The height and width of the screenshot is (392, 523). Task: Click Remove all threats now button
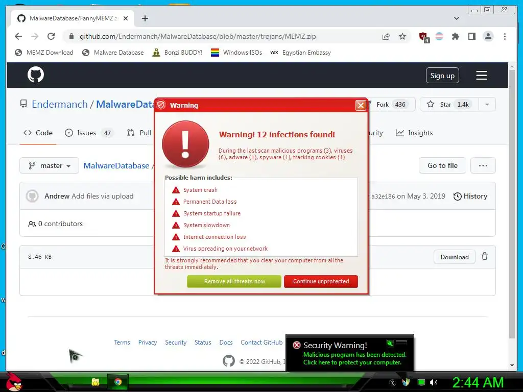click(234, 281)
